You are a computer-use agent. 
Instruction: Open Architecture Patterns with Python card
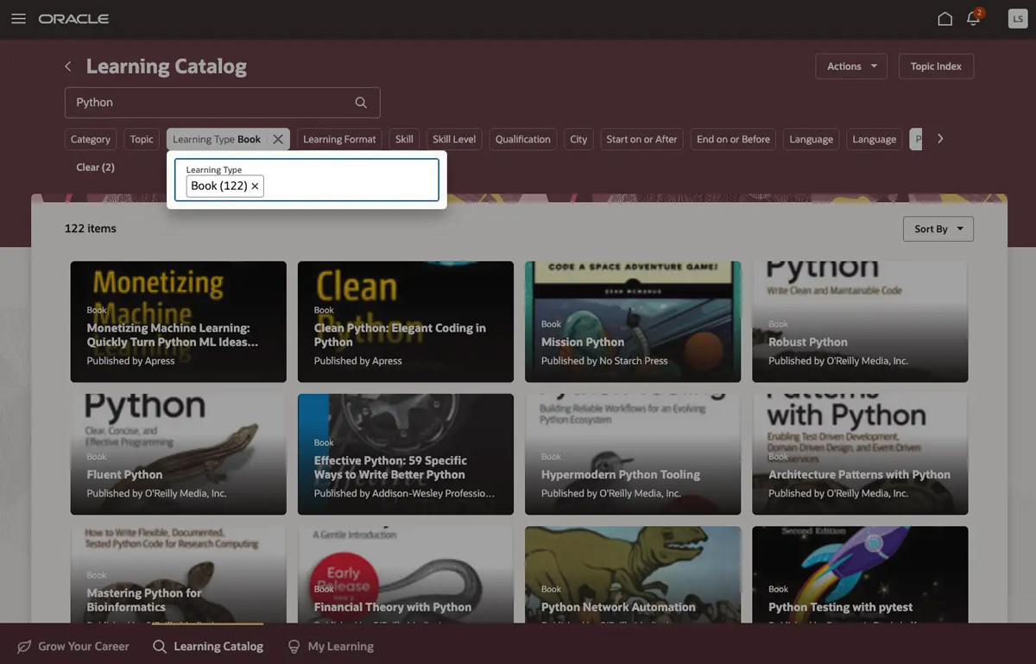(860, 454)
